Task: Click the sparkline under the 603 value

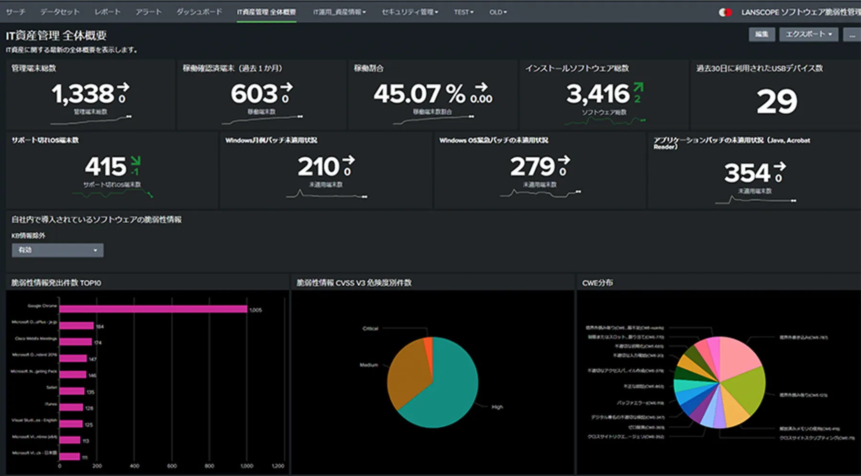Action: (262, 120)
